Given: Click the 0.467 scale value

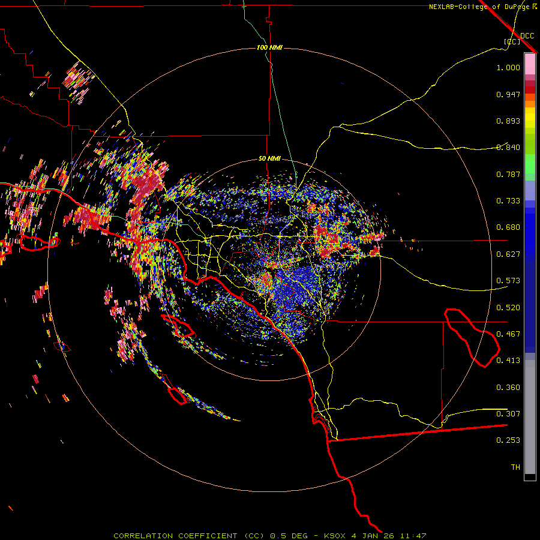Looking at the screenshot, I should (508, 334).
